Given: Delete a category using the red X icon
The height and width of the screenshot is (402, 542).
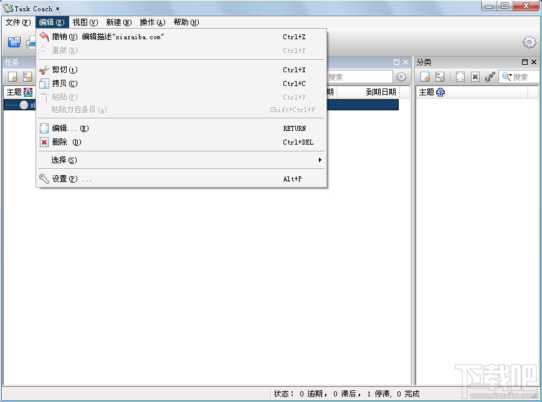Looking at the screenshot, I should [475, 77].
